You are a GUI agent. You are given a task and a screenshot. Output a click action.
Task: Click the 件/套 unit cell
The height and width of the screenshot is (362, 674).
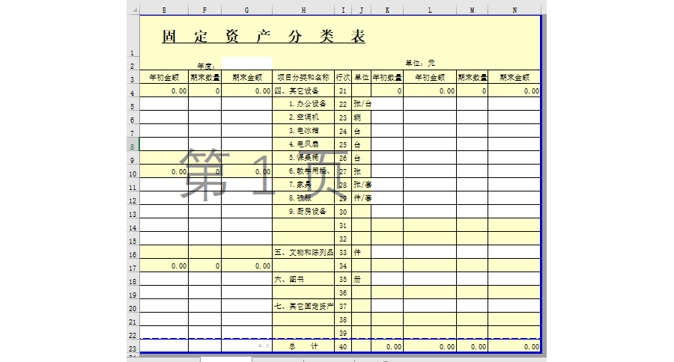pos(362,198)
